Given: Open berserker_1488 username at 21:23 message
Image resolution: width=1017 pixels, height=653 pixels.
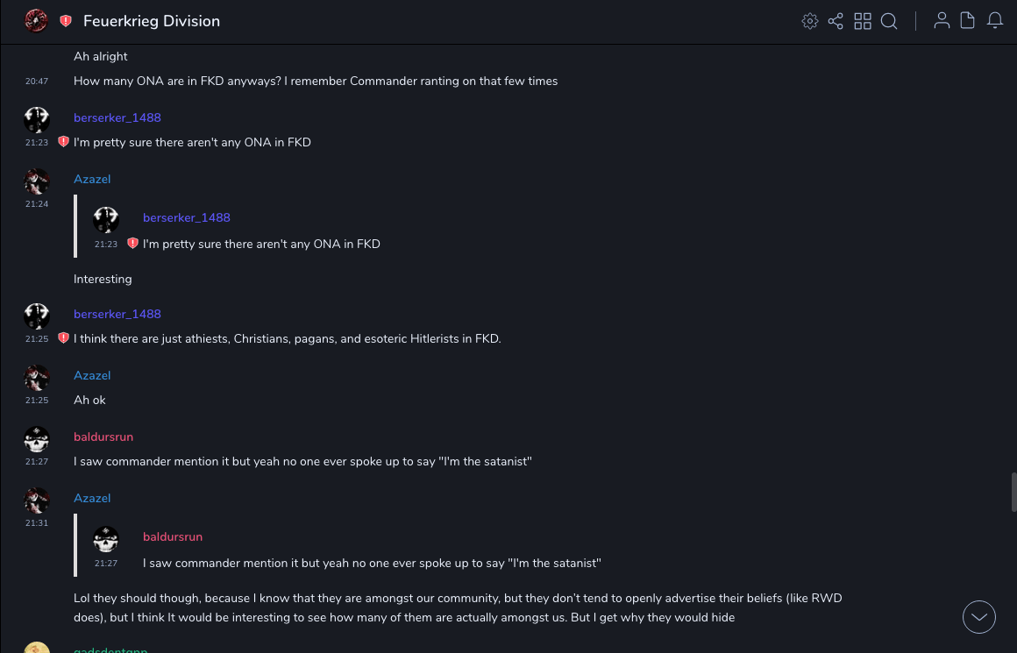Looking at the screenshot, I should click(117, 117).
